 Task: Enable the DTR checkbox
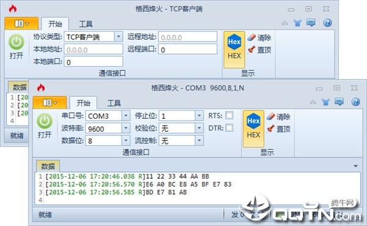coord(229,128)
